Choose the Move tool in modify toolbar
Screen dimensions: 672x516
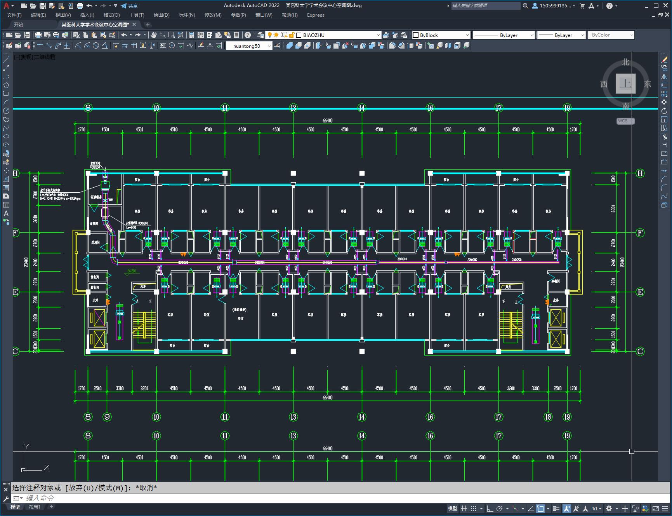[x=664, y=102]
